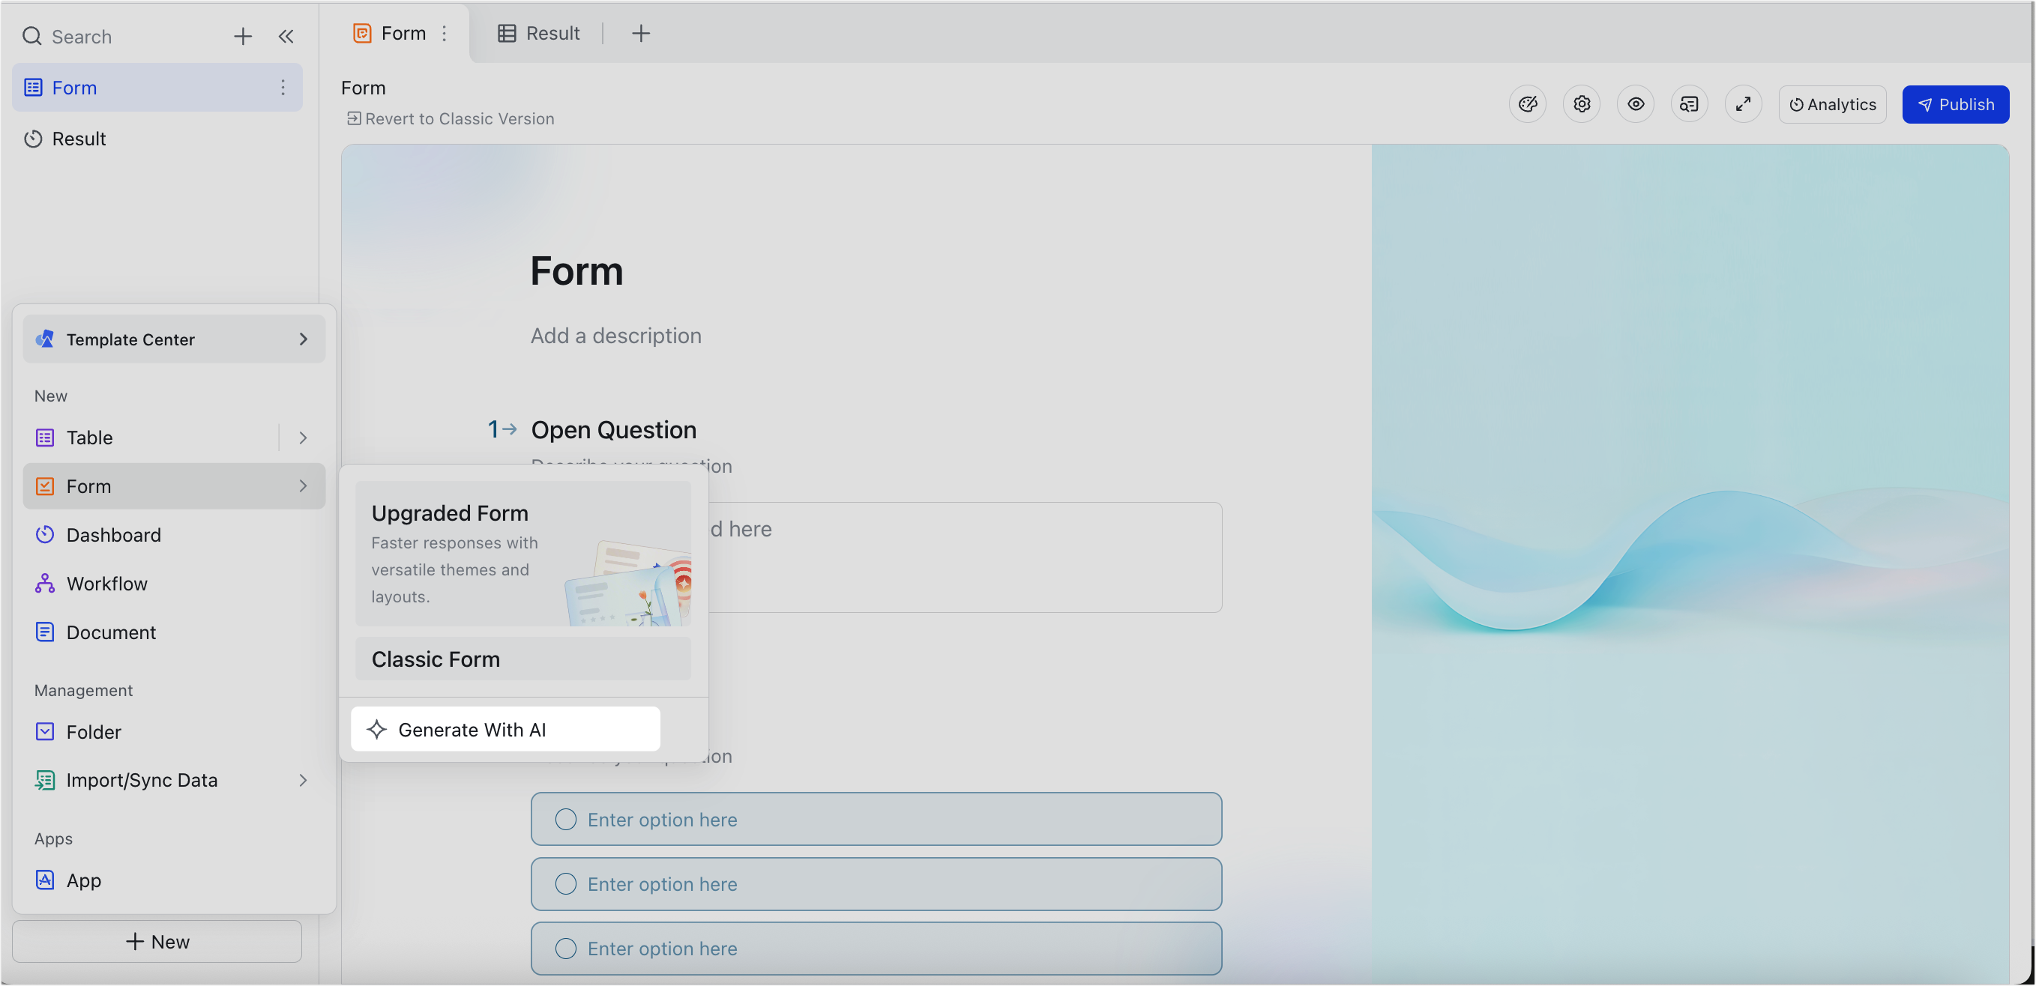This screenshot has height=986, width=2036.
Task: Expand the Form submenu chevron
Action: [303, 487]
